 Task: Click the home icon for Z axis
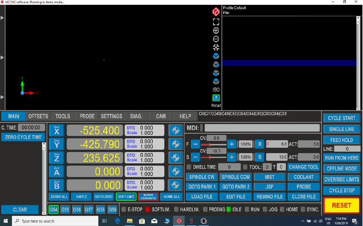175,157
